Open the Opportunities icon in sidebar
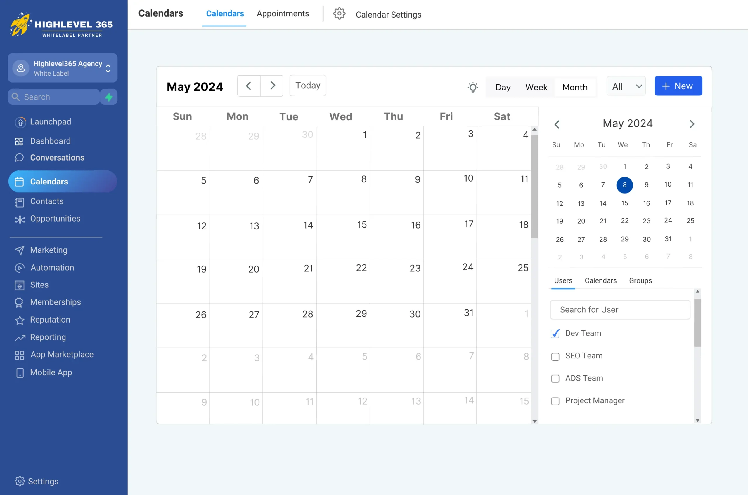Screen dimensions: 748x495 (20, 219)
